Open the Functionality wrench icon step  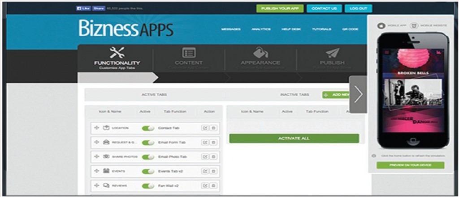coord(117,53)
